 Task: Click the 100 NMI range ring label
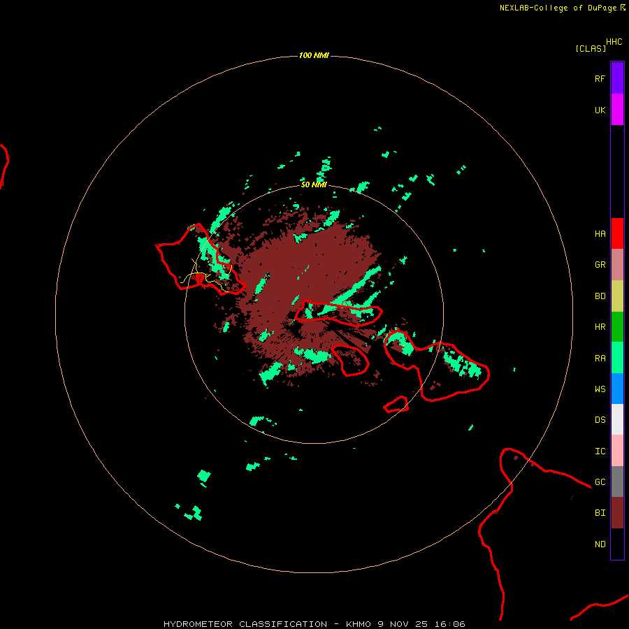[x=314, y=55]
